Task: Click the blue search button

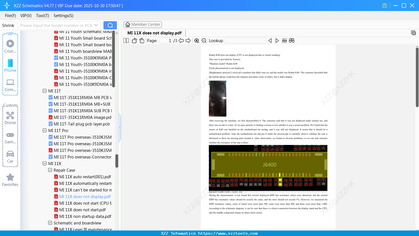Action: [x=110, y=25]
